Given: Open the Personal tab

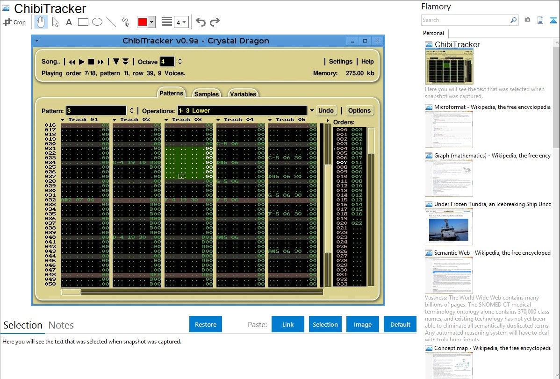Looking at the screenshot, I should click(x=434, y=33).
